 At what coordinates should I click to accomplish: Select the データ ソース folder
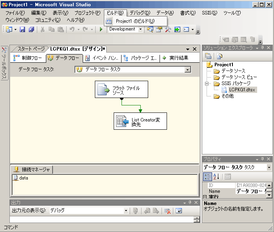coord(233,71)
